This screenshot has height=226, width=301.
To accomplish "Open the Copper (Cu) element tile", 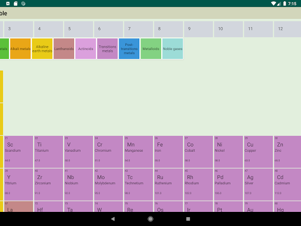I will click(x=259, y=152).
